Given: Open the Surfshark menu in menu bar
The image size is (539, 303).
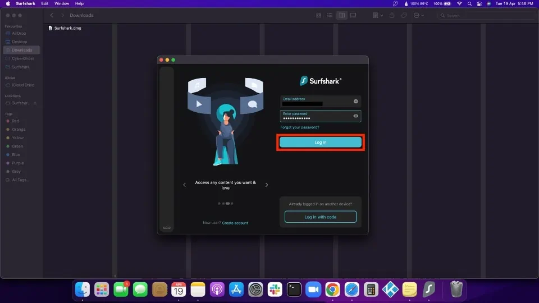Looking at the screenshot, I should pyautogui.click(x=25, y=3).
